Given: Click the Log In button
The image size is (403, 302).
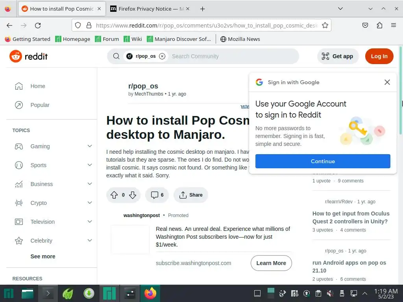Looking at the screenshot, I should 379,56.
